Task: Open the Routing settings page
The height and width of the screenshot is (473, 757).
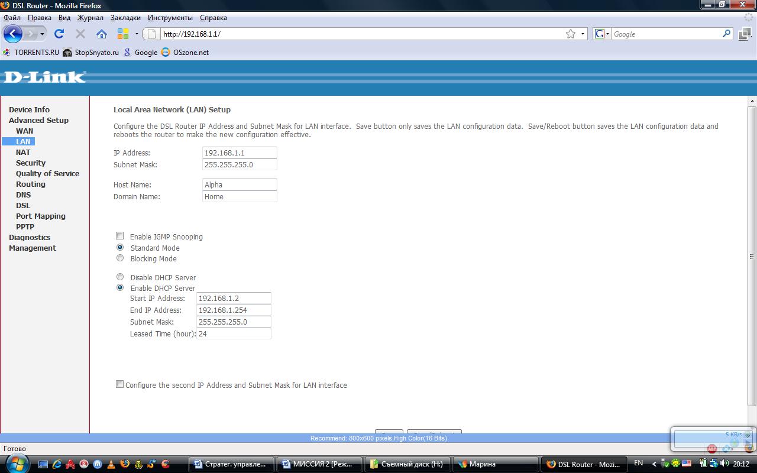Action: (x=31, y=184)
